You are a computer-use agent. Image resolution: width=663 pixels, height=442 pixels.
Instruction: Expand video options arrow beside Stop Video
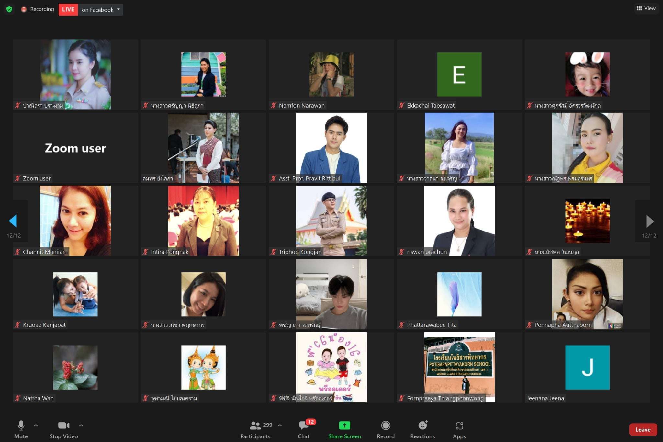pos(81,425)
